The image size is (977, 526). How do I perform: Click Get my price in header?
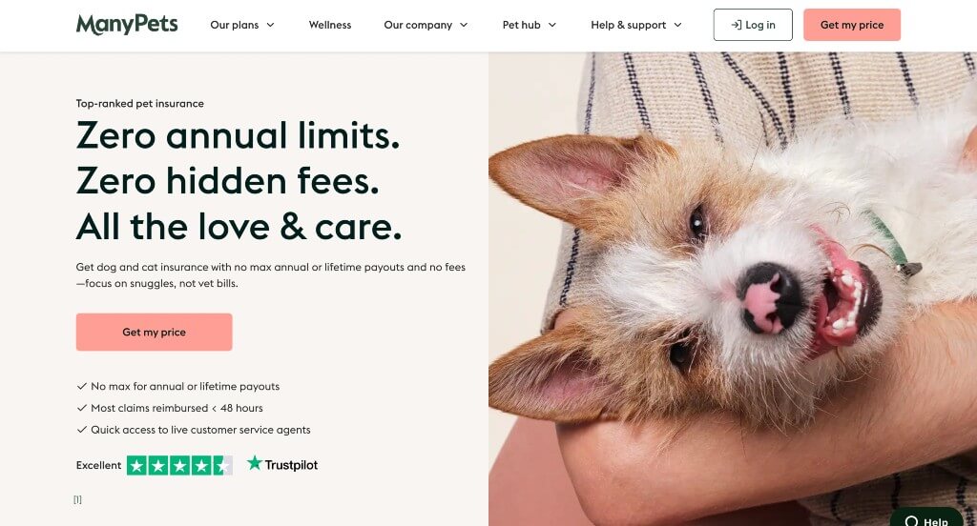click(x=852, y=25)
